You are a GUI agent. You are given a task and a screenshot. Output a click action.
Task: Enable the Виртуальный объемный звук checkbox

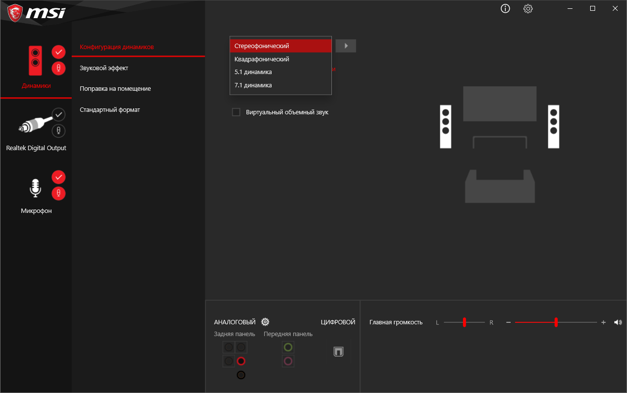pyautogui.click(x=236, y=112)
